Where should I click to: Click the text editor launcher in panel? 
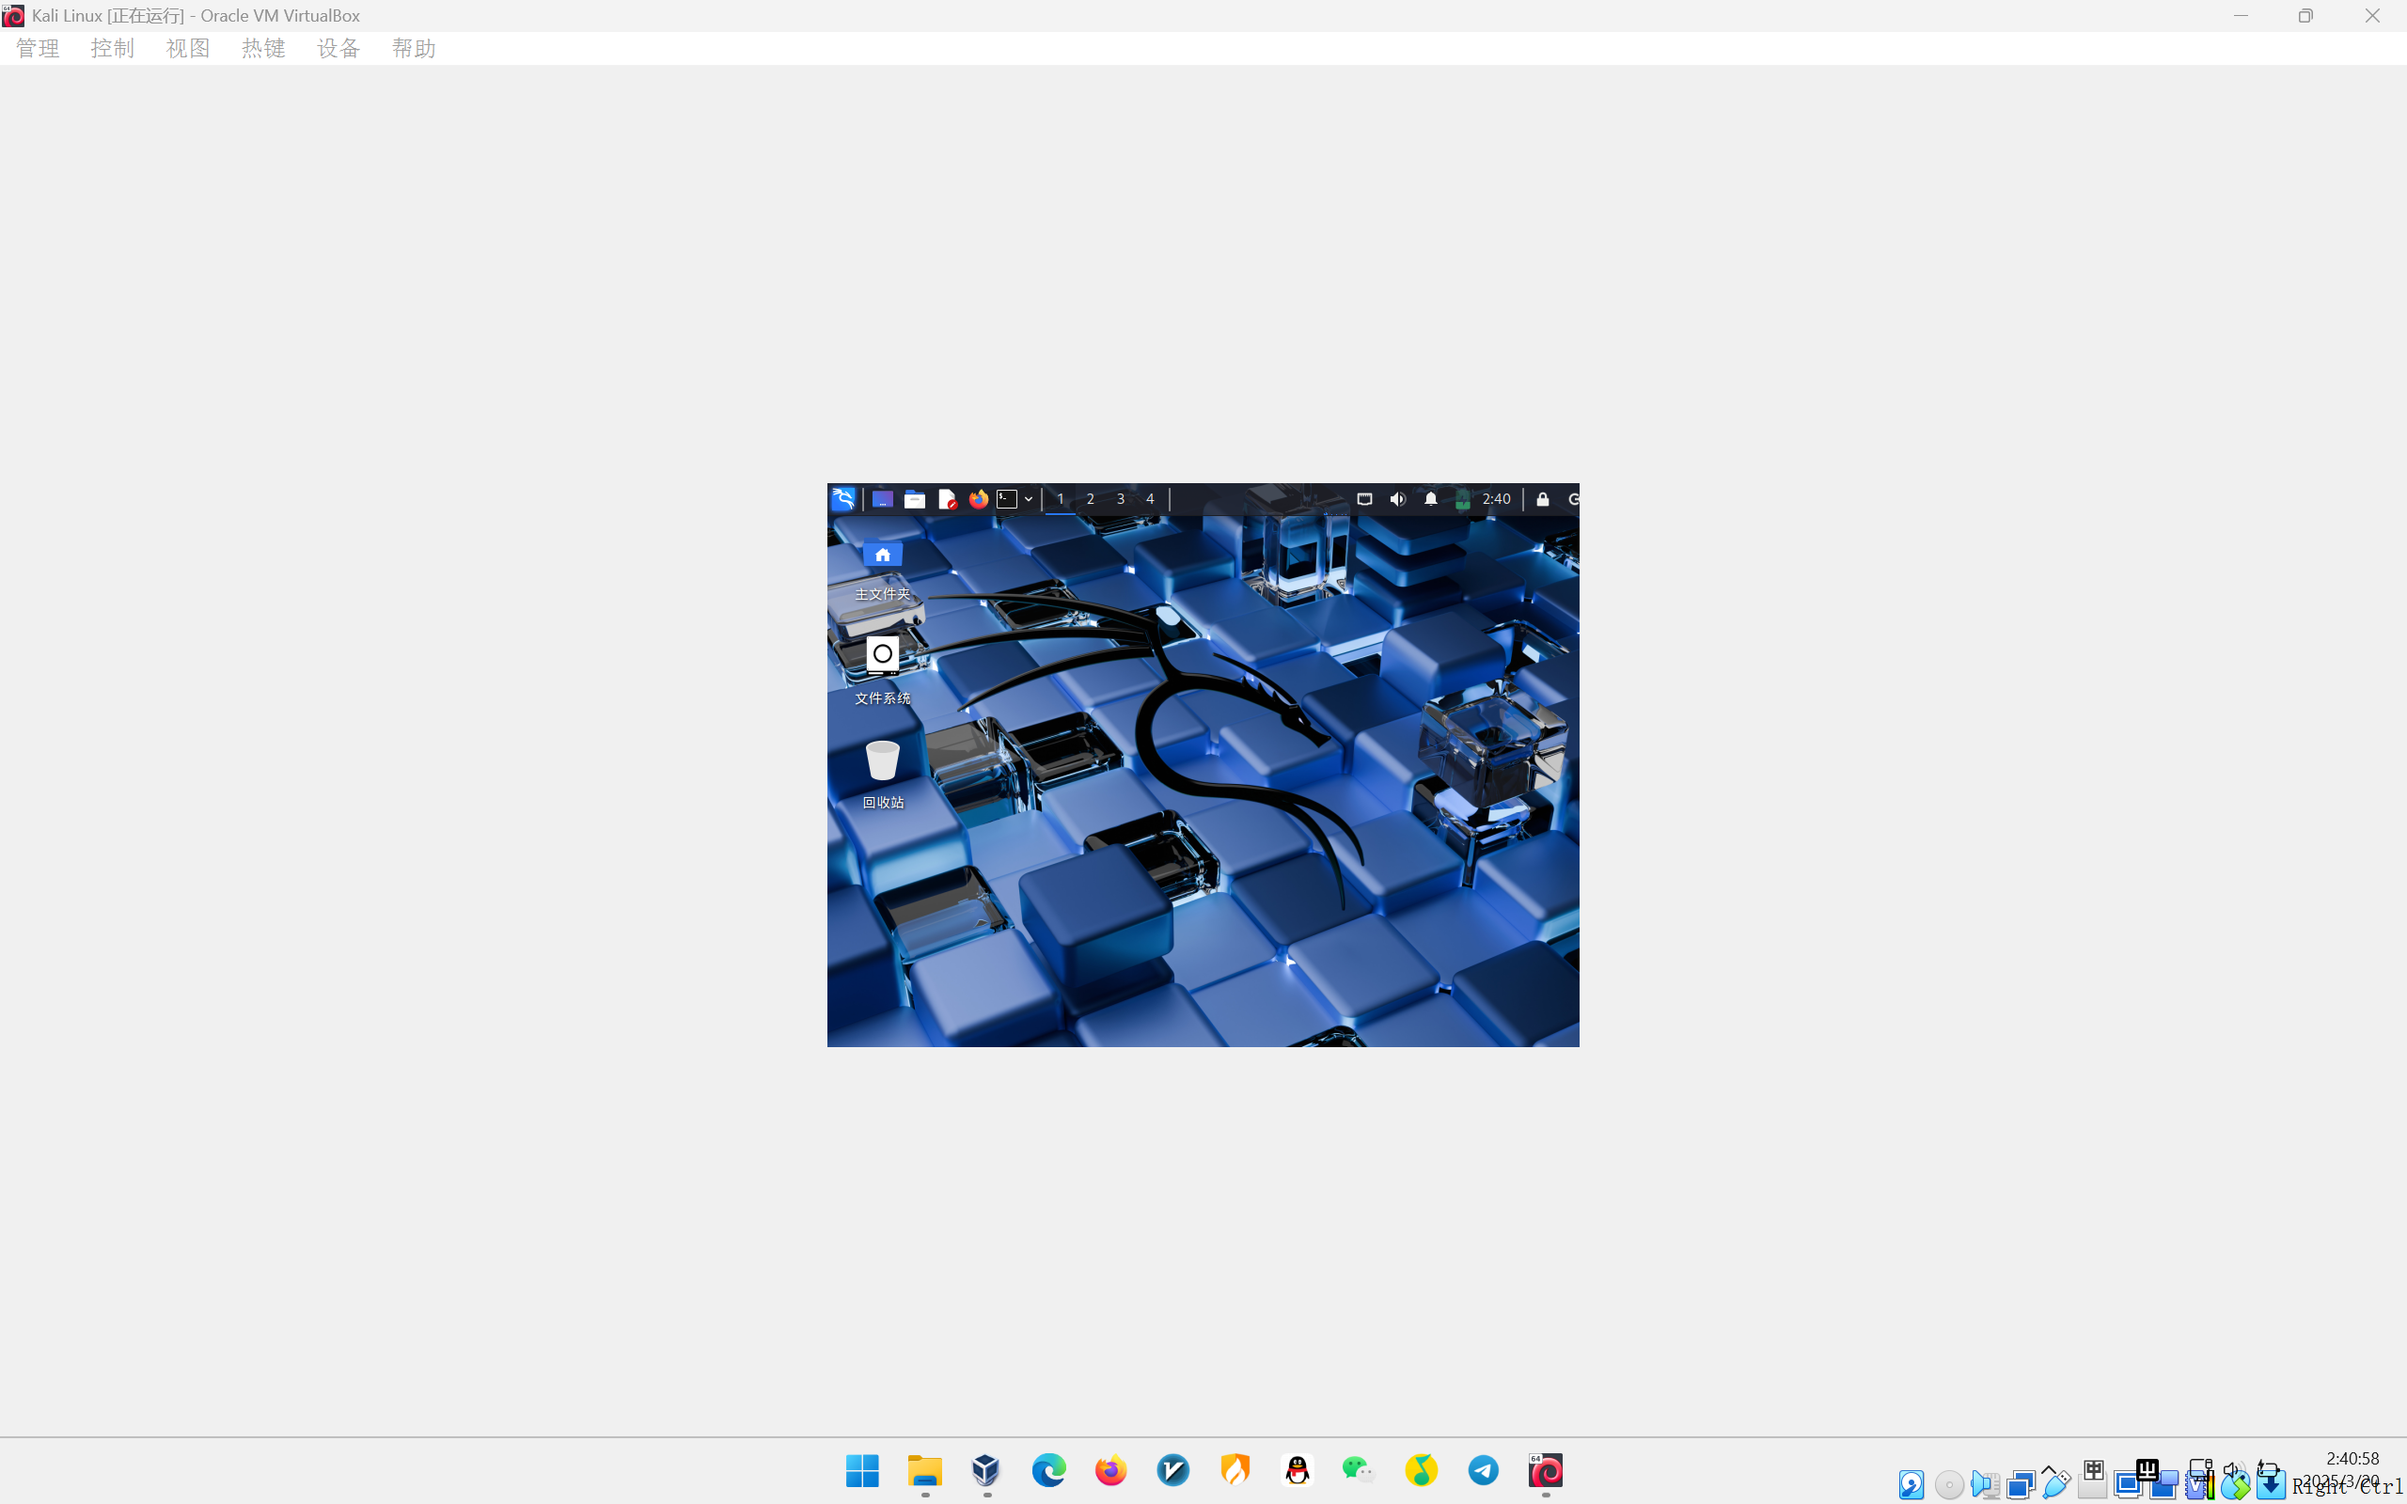(947, 498)
